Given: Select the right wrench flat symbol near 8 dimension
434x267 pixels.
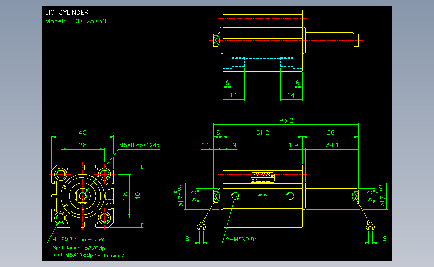Looking at the screenshot, I should (x=370, y=227).
